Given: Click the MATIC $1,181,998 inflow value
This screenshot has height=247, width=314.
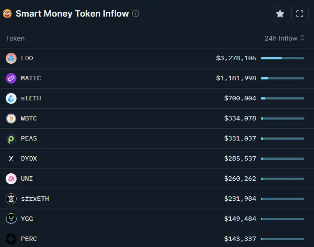Looking at the screenshot, I should click(x=236, y=78).
